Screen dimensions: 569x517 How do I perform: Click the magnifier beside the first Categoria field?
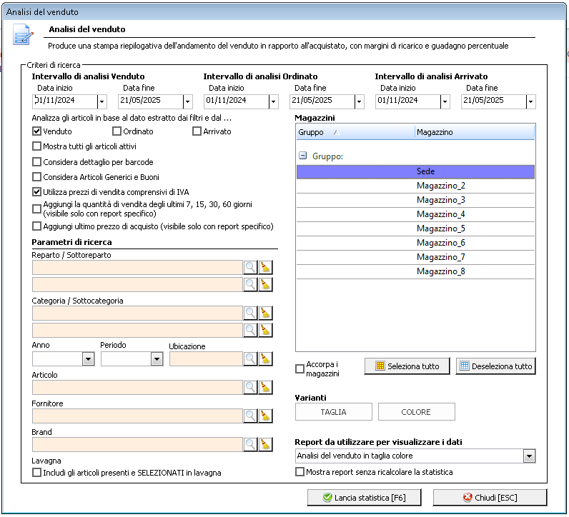point(250,313)
